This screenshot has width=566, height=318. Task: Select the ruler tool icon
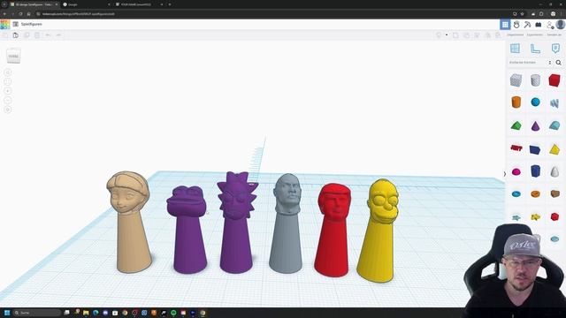(x=535, y=49)
